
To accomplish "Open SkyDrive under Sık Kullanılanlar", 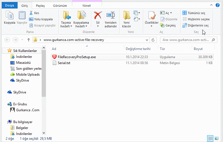I will (20, 80).
